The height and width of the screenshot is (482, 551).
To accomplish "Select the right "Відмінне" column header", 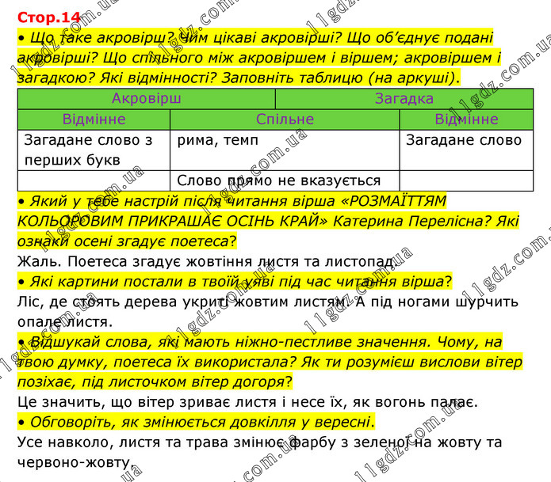I will tap(466, 120).
